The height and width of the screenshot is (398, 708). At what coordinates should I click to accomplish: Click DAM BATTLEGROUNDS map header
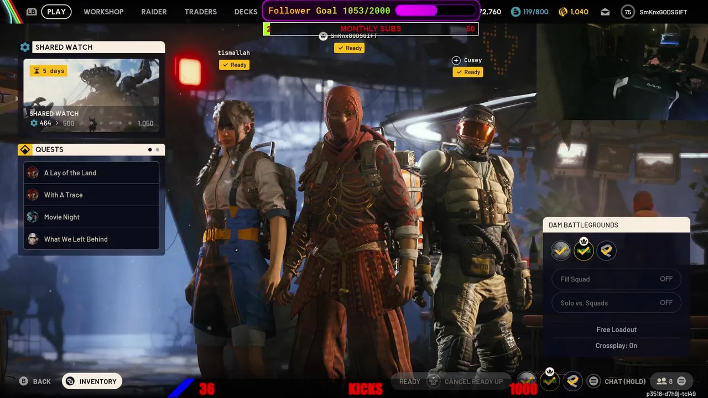616,225
